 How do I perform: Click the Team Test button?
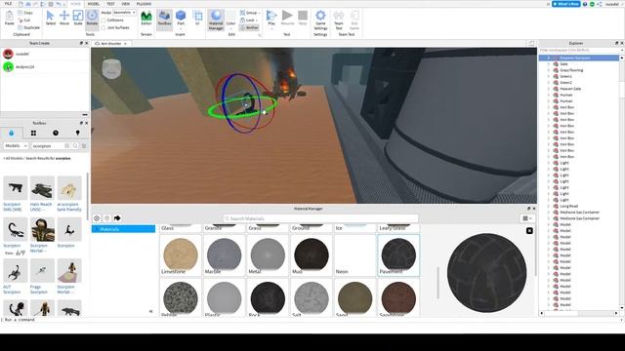coord(339,19)
